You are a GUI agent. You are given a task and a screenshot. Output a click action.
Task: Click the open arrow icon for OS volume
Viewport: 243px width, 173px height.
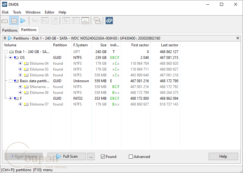point(10,58)
